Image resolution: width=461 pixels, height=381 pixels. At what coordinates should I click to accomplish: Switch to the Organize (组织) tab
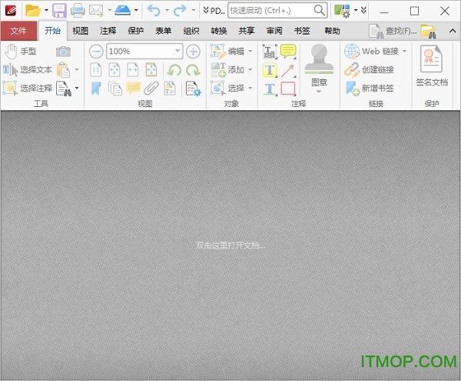coord(191,31)
